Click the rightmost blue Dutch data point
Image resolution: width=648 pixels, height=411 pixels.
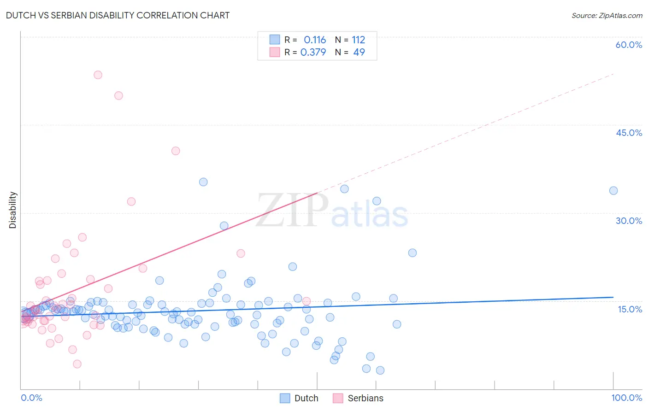click(x=613, y=191)
